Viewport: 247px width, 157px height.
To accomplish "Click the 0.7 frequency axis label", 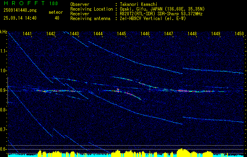I will click(x=3, y=130).
